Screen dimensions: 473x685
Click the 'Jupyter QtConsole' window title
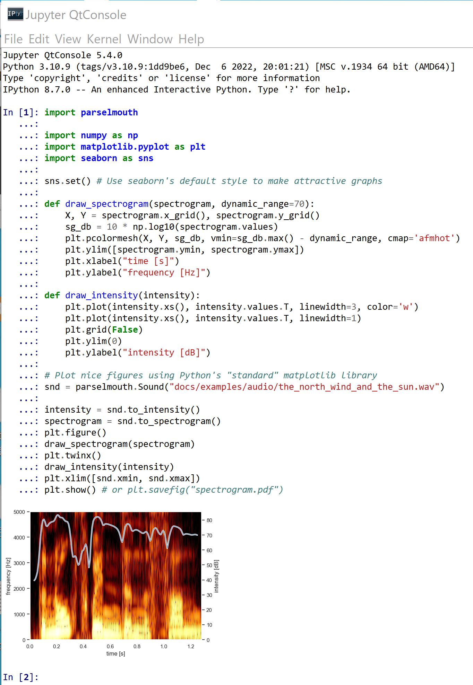76,15
